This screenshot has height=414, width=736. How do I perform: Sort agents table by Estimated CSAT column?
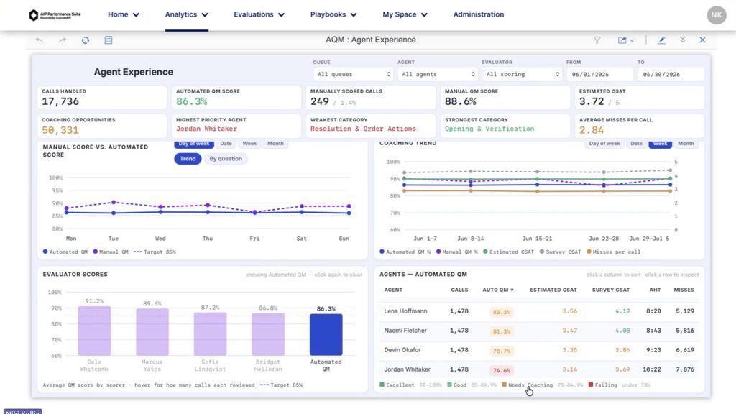553,290
